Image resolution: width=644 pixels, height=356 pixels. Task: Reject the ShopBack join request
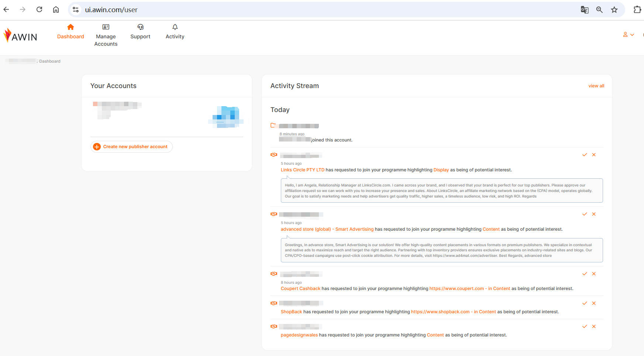point(594,303)
